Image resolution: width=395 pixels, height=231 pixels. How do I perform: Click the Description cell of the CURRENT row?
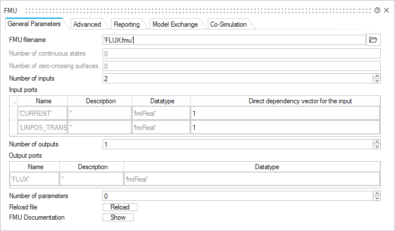coord(100,114)
